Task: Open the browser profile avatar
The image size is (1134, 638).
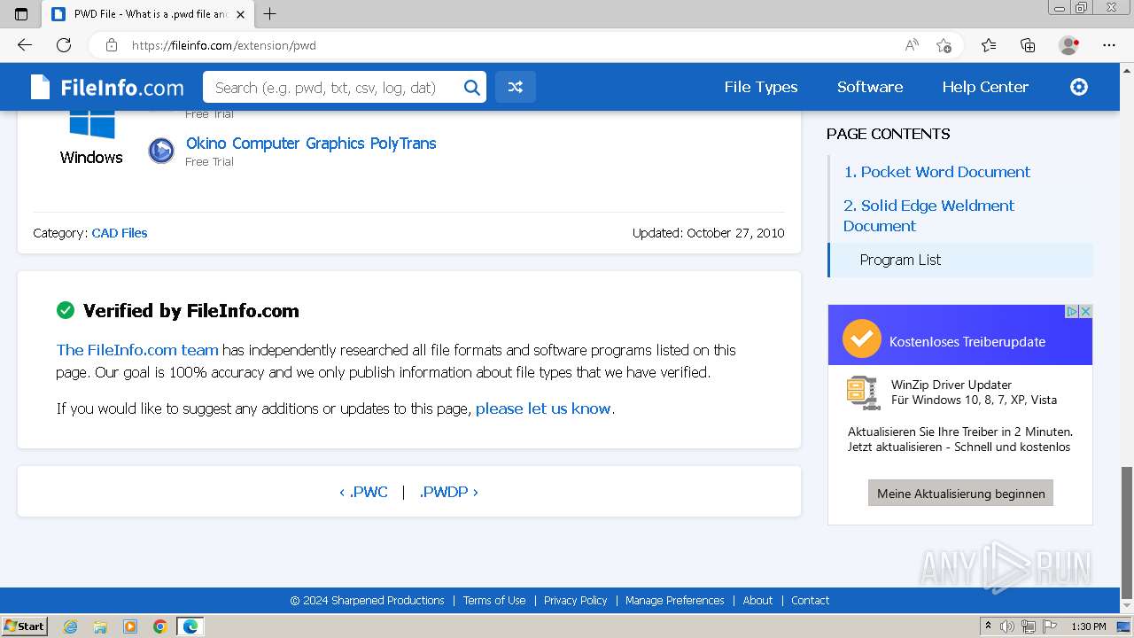Action: pyautogui.click(x=1068, y=45)
